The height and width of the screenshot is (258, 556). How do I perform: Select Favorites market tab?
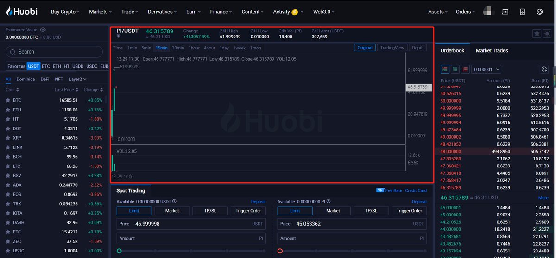[16, 66]
